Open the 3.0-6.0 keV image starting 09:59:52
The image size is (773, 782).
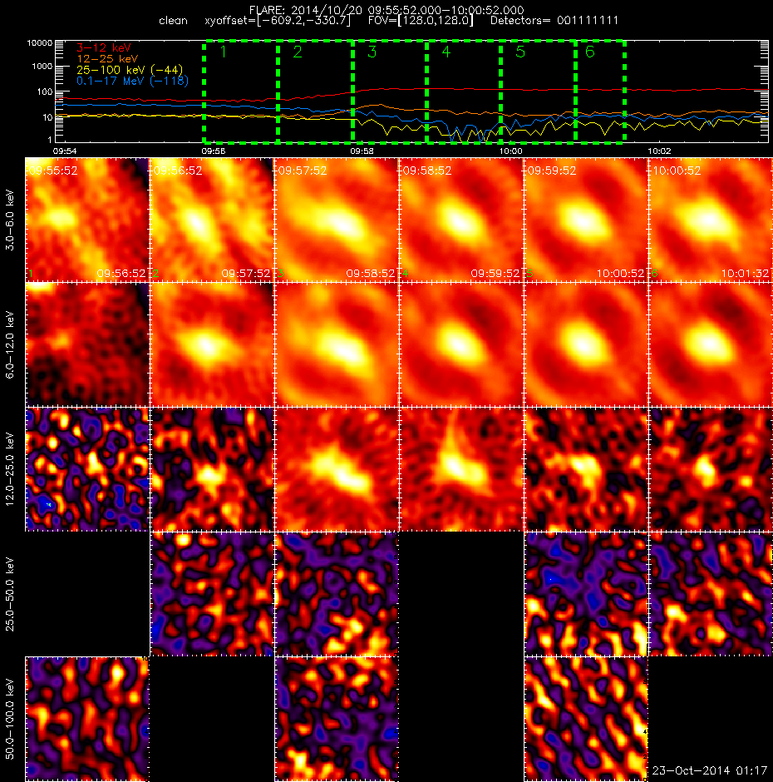[x=586, y=220]
